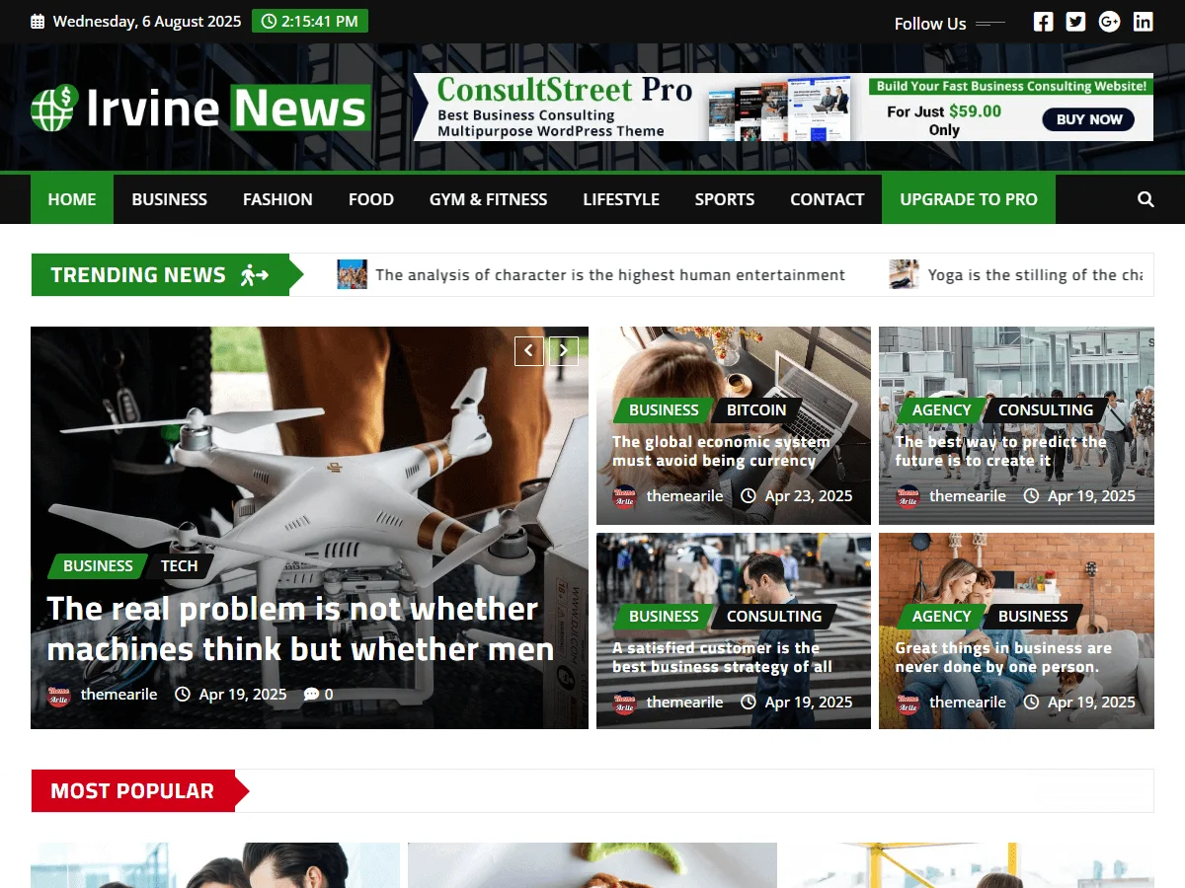Open the Twitter social icon
This screenshot has width=1185, height=888.
pos(1075,22)
